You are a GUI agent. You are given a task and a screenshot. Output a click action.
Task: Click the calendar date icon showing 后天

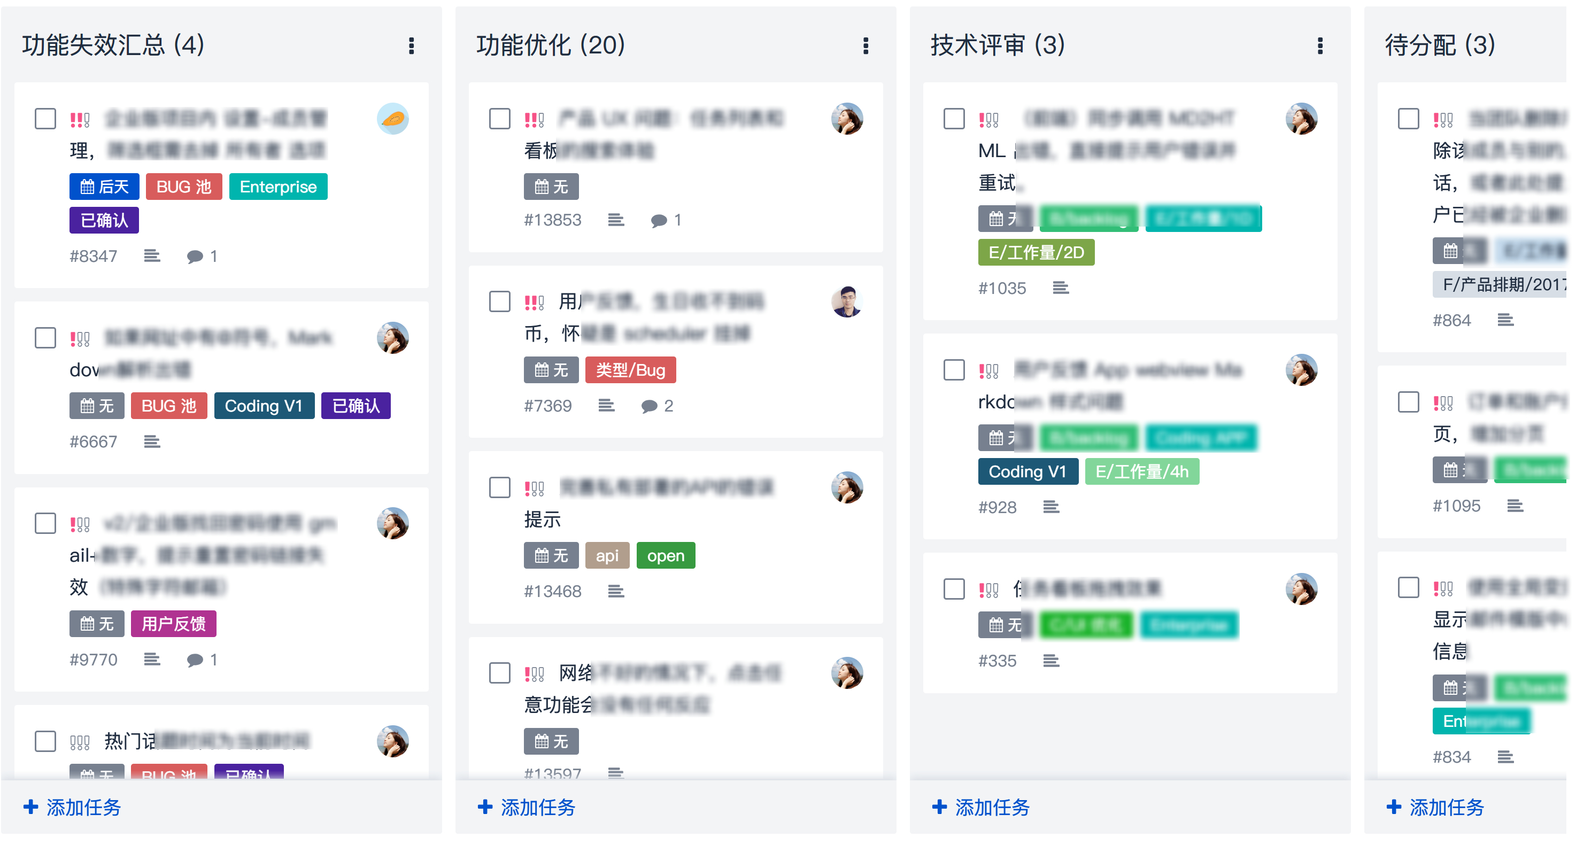click(104, 187)
